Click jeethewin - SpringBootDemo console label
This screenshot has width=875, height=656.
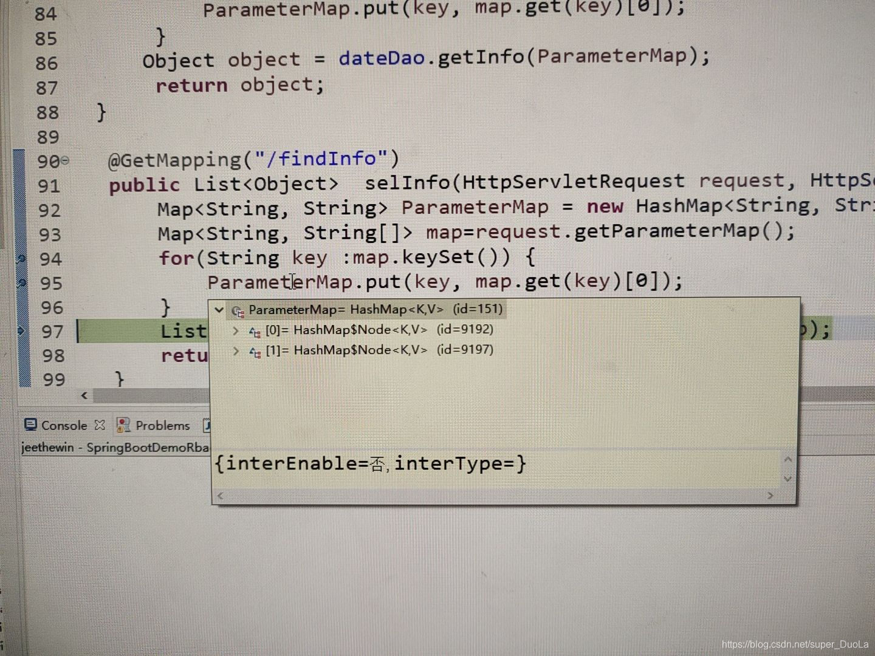click(x=115, y=448)
